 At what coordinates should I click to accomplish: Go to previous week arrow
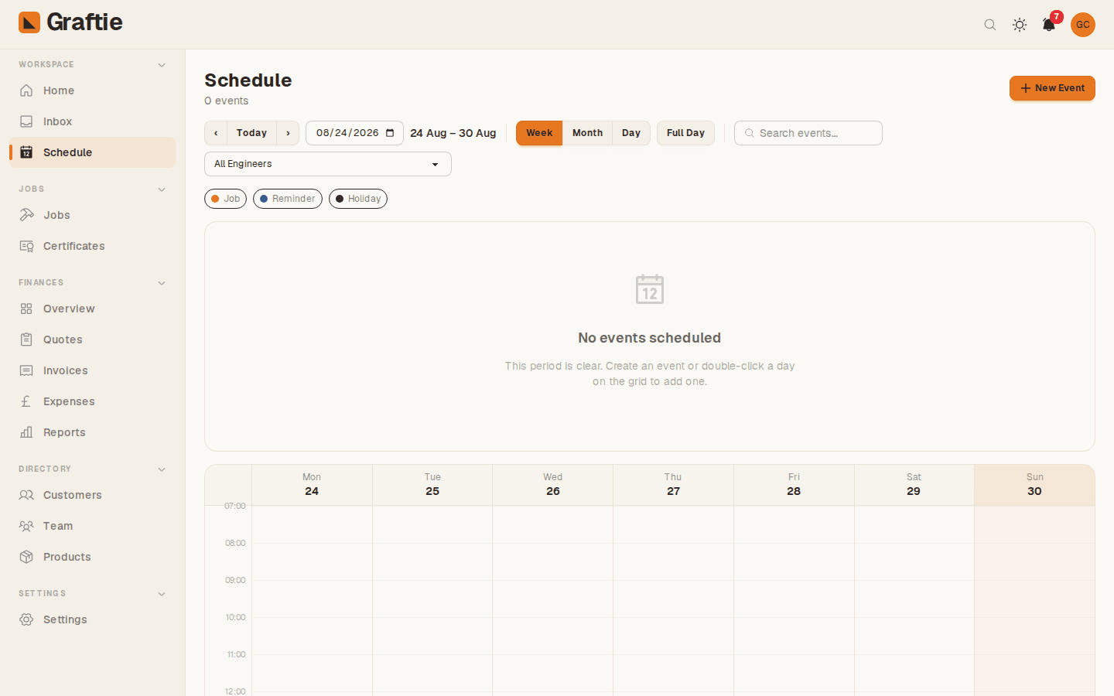[216, 133]
